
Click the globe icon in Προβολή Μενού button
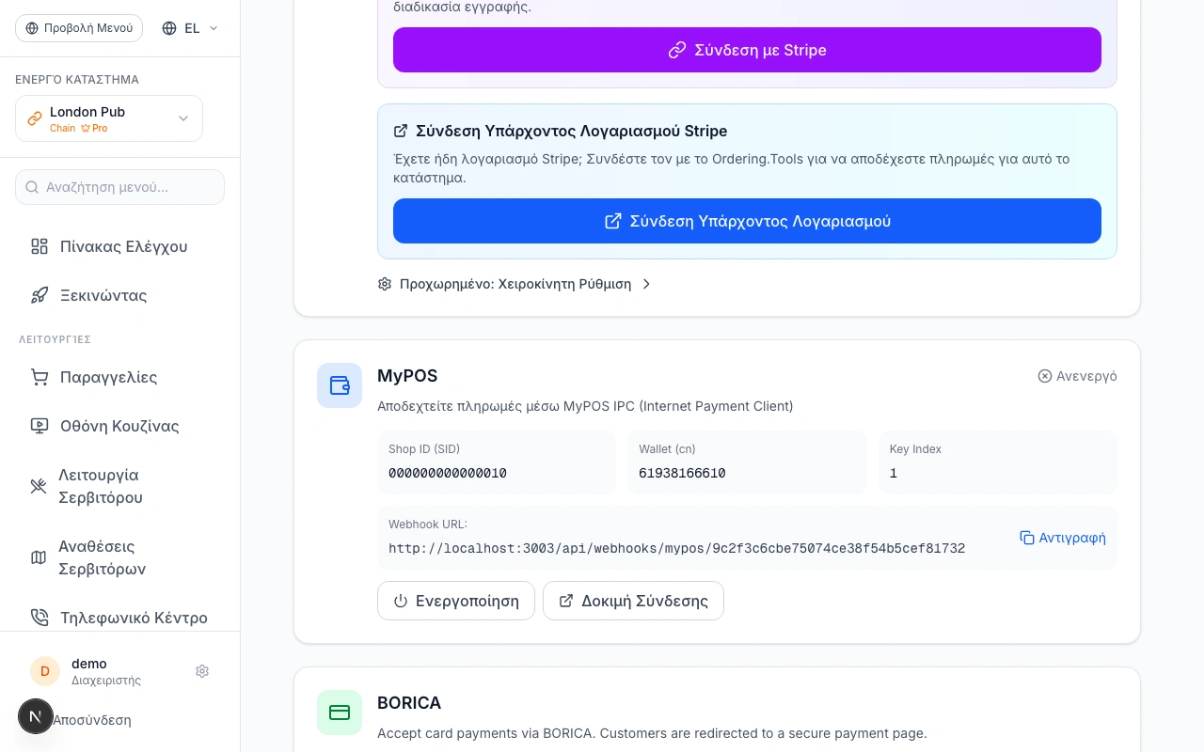32,28
